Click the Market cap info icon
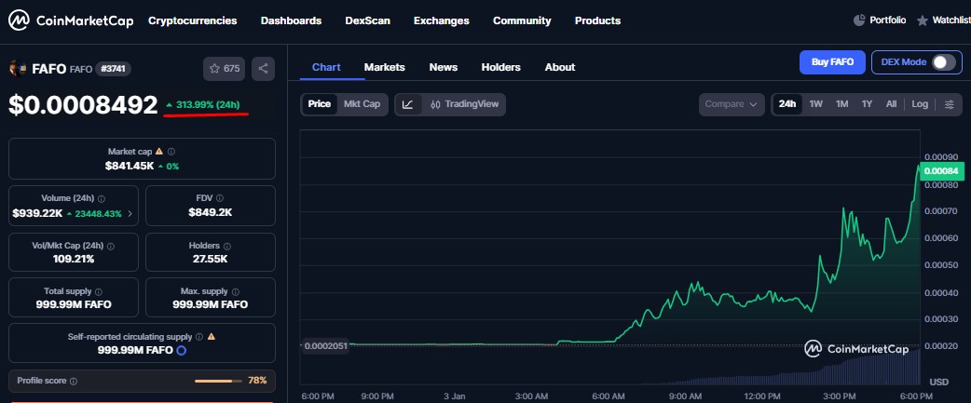 (x=171, y=151)
